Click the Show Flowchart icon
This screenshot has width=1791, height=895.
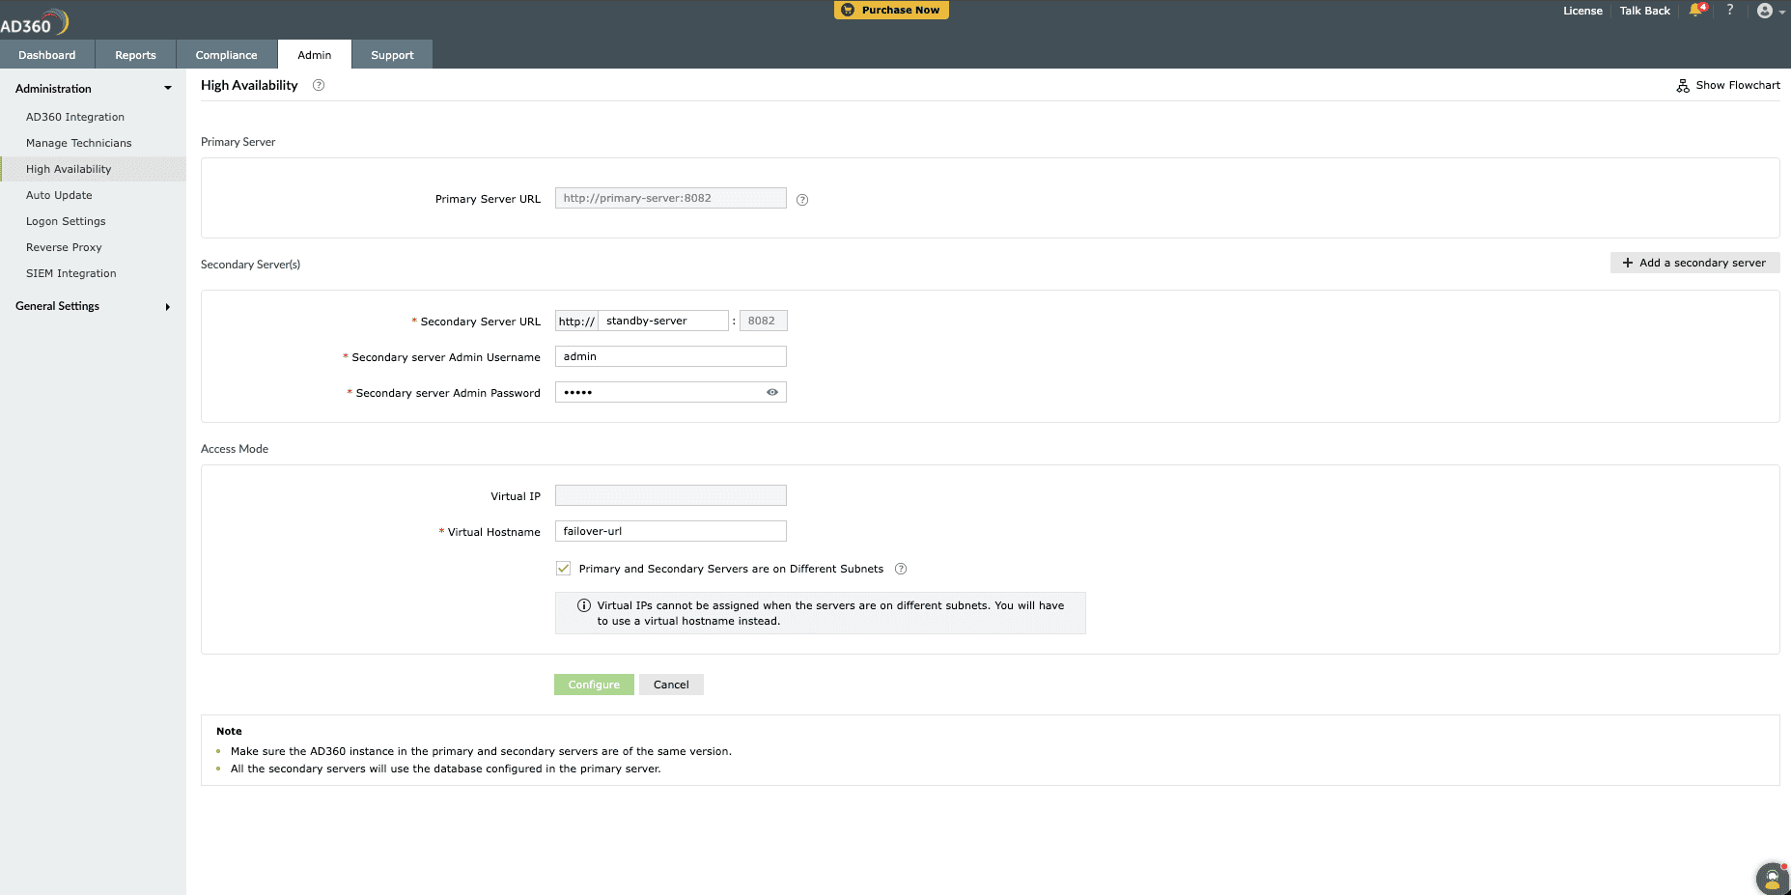pyautogui.click(x=1684, y=85)
